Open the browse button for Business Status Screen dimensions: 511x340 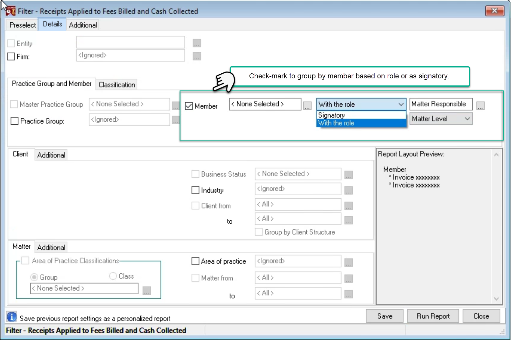(x=349, y=175)
